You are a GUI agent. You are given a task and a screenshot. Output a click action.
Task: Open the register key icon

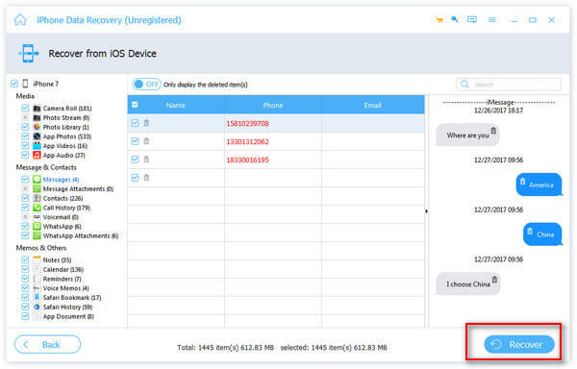point(455,19)
